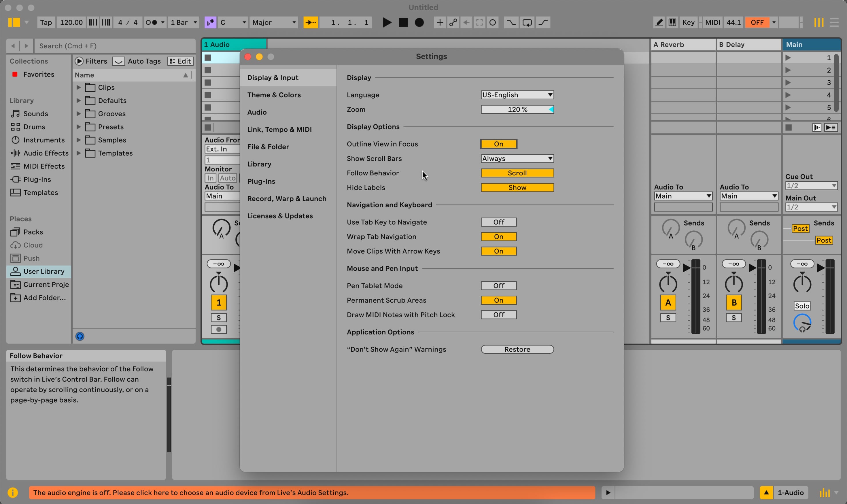Turn off Outline View in Focus
Image resolution: width=847 pixels, height=504 pixels.
498,144
